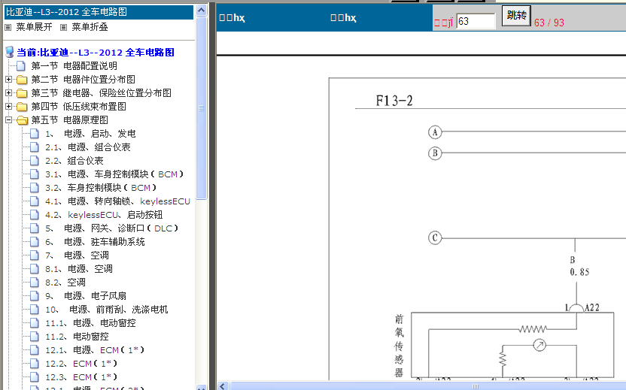The image size is (626, 390).
Task: Expand the 第二节 电器件位置分布图 folder
Action: (x=8, y=80)
